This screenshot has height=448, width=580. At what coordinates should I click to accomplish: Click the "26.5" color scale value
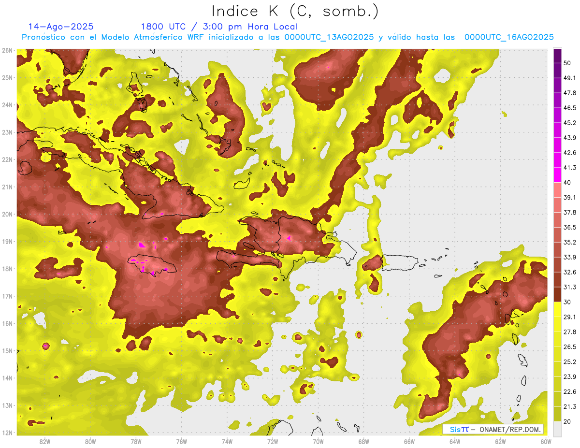(x=570, y=347)
